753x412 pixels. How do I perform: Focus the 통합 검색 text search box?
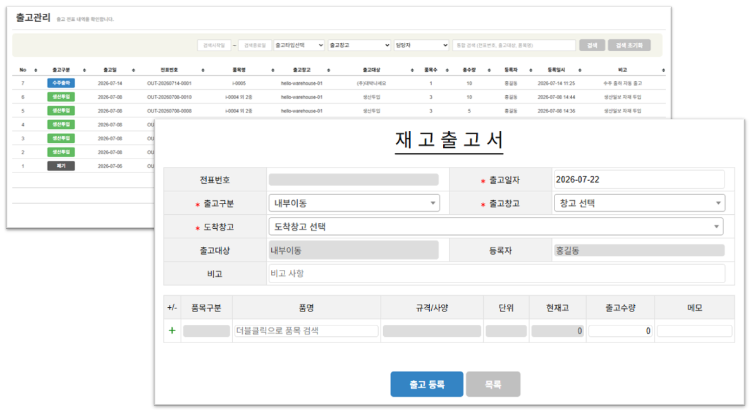(514, 45)
